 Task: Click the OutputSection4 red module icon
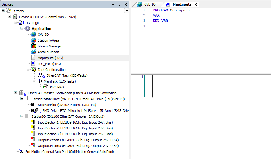(x=33, y=140)
